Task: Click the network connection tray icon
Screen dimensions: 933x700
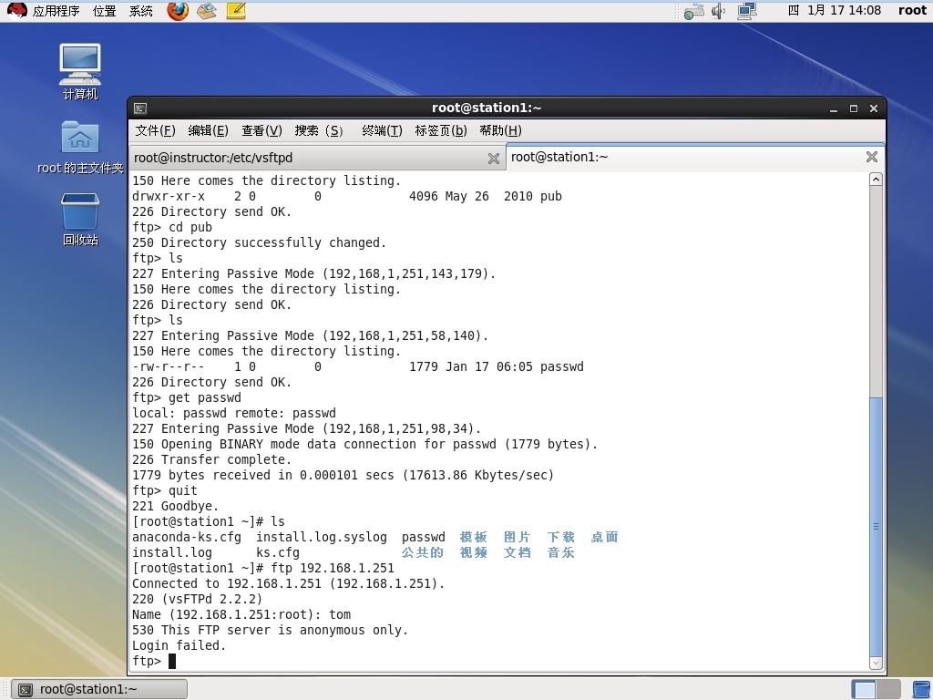Action: (x=747, y=11)
